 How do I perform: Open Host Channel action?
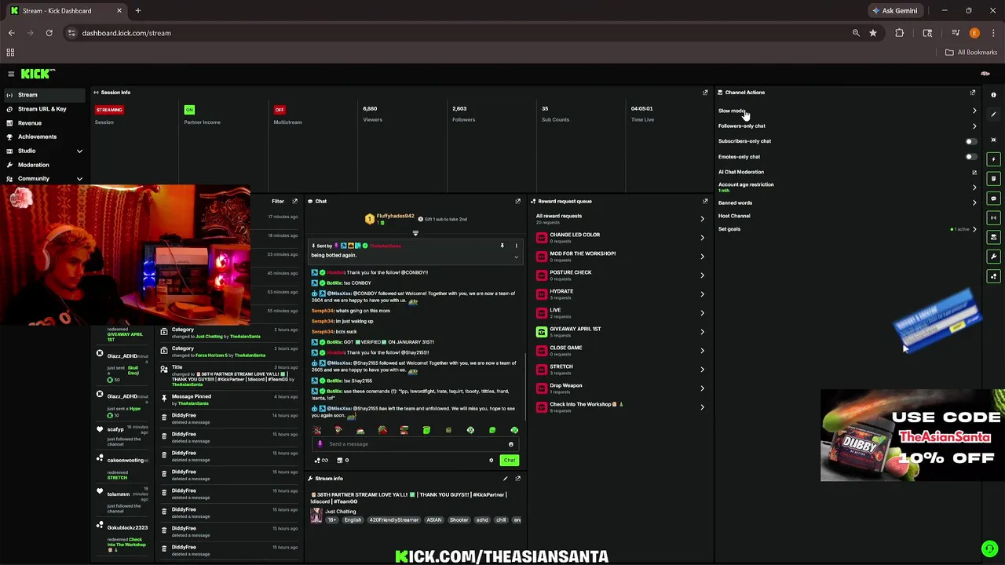tap(734, 216)
